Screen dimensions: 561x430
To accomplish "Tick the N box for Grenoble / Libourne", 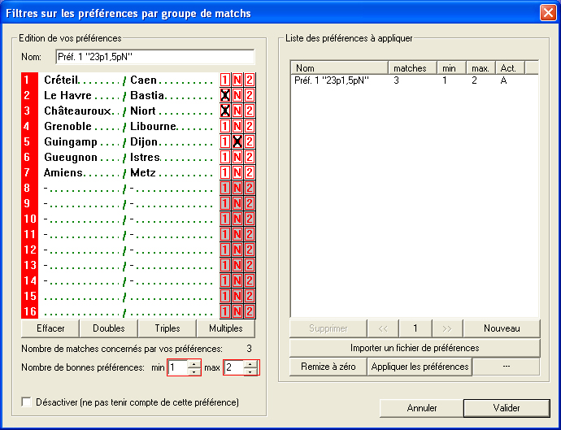I will tap(237, 126).
